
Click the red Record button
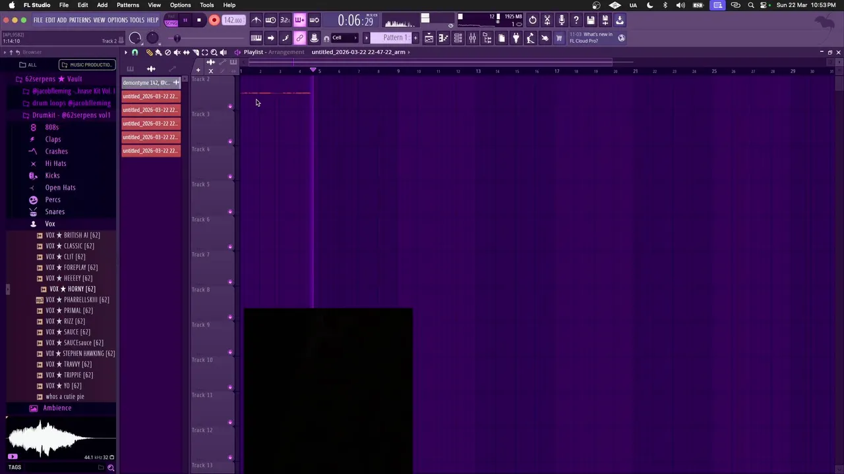pyautogui.click(x=214, y=20)
